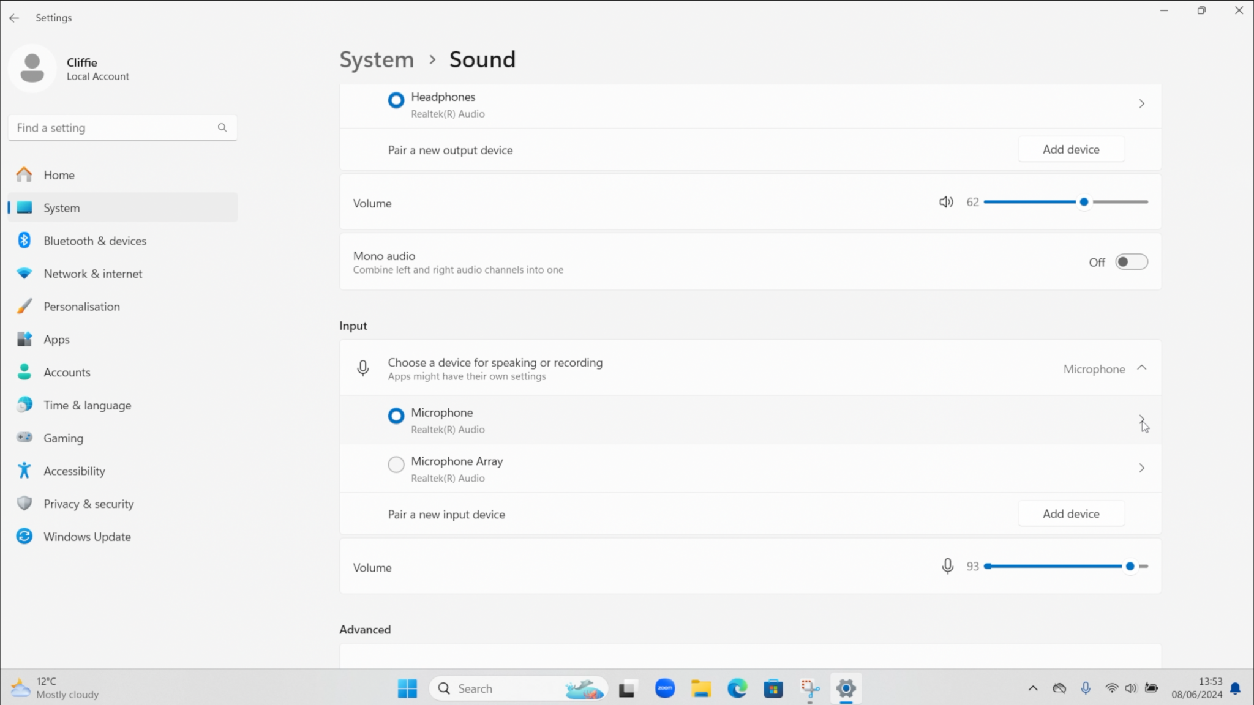Open Microphone device properties via chevron
The image size is (1254, 705).
1141,420
